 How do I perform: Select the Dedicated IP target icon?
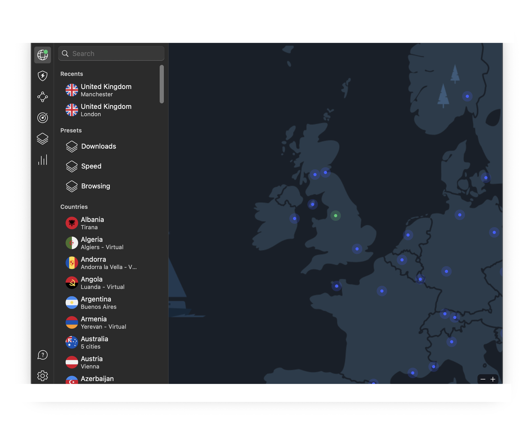(42, 117)
